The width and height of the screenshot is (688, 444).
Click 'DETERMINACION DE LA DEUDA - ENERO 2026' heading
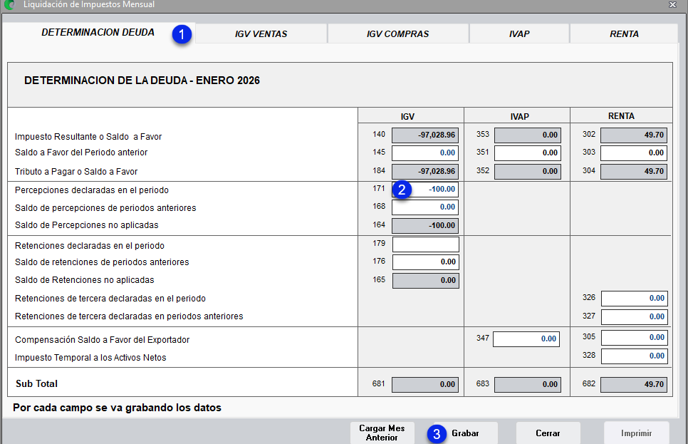(x=142, y=81)
